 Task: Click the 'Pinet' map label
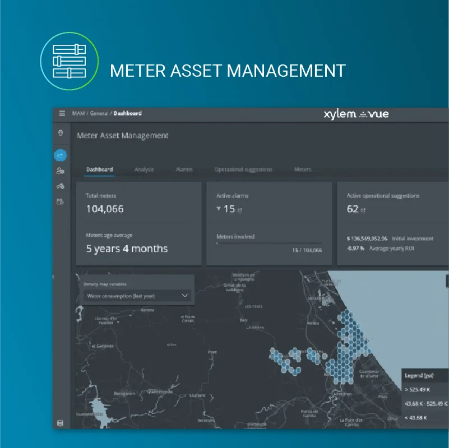point(212,352)
